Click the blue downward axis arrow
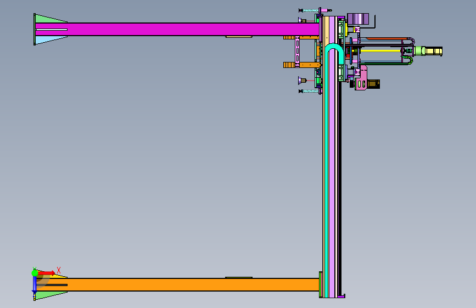Viewport: 476px width, 308px height. (x=35, y=286)
